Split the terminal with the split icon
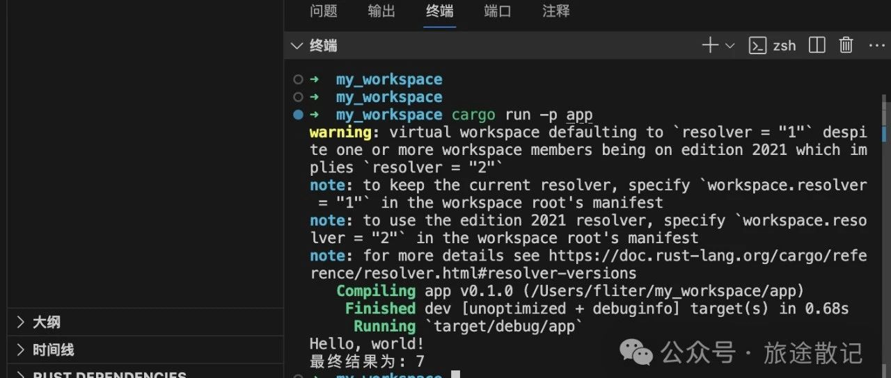Screen dimensions: 891x378 click(817, 46)
